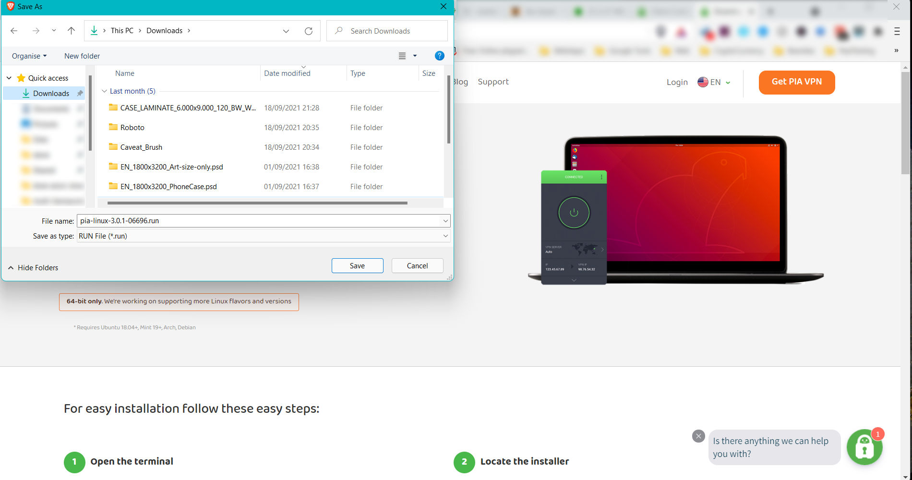Collapse the Quick access tree node
The width and height of the screenshot is (912, 480).
pos(9,78)
